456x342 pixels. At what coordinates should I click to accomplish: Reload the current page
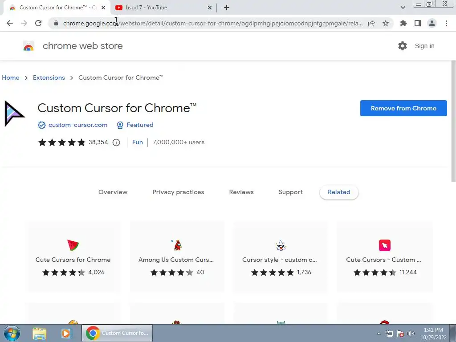point(38,23)
